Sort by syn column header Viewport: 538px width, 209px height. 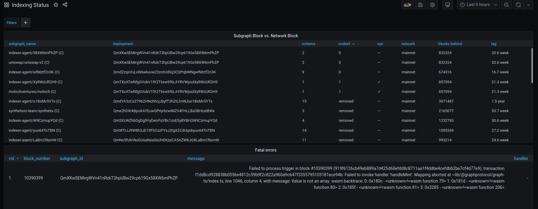(380, 44)
